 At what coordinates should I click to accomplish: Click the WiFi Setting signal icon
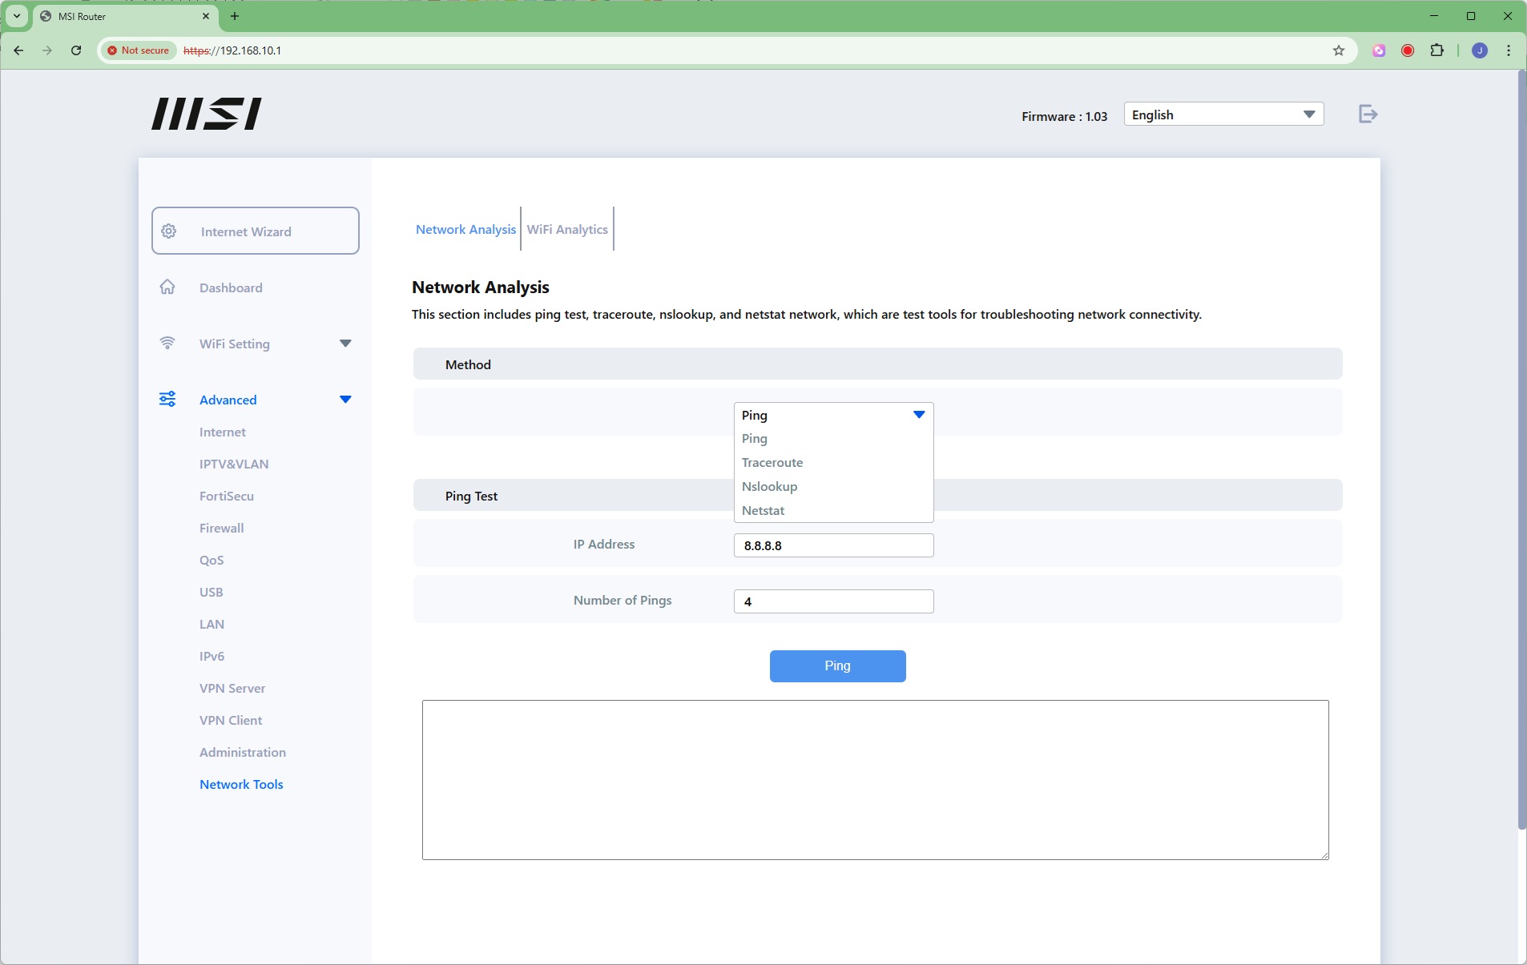click(x=167, y=344)
